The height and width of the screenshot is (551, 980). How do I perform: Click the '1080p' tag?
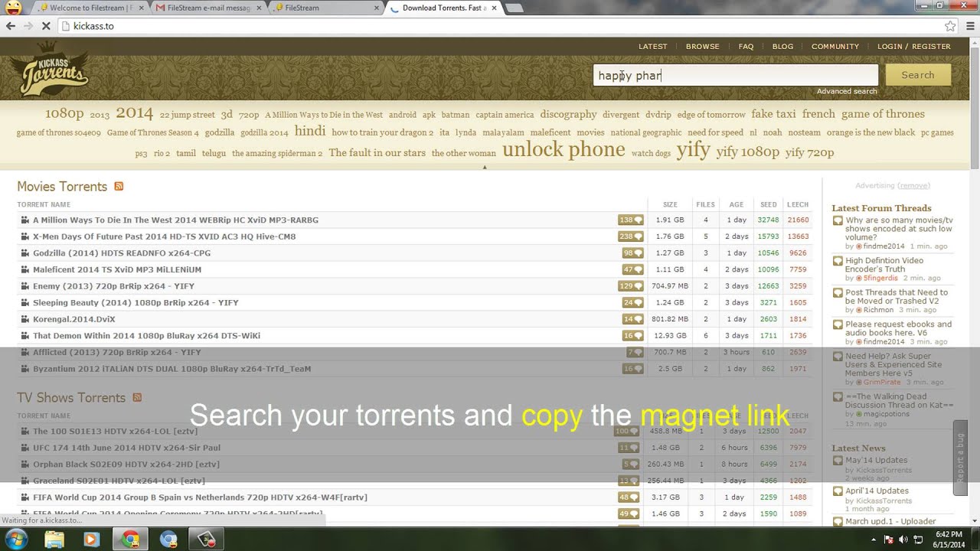pos(64,113)
